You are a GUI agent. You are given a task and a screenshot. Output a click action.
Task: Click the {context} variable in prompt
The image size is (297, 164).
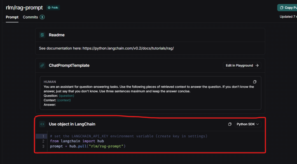(x=64, y=100)
